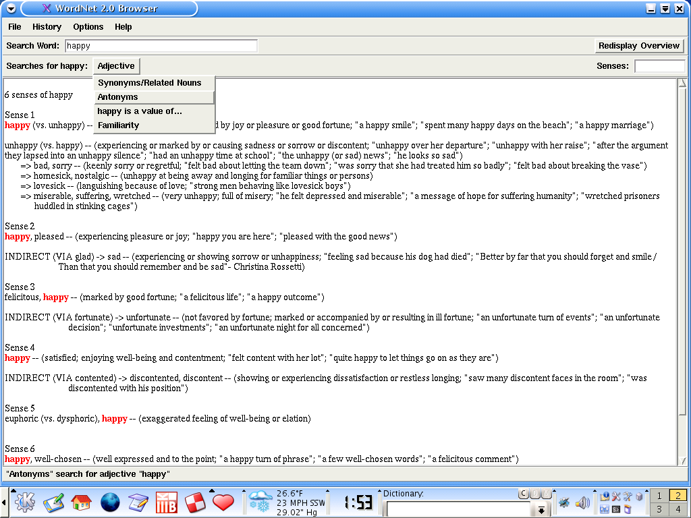Image resolution: width=691 pixels, height=518 pixels.
Task: Launch the red KB library icon
Action: pyautogui.click(x=167, y=502)
